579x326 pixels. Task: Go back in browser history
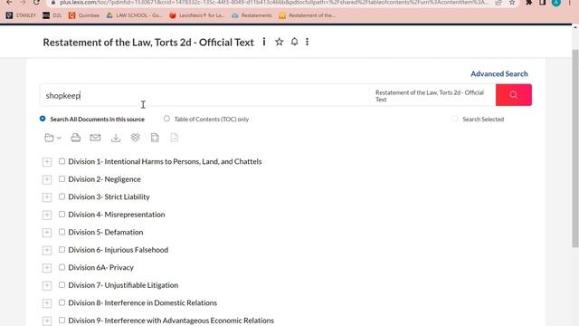tap(9, 3)
